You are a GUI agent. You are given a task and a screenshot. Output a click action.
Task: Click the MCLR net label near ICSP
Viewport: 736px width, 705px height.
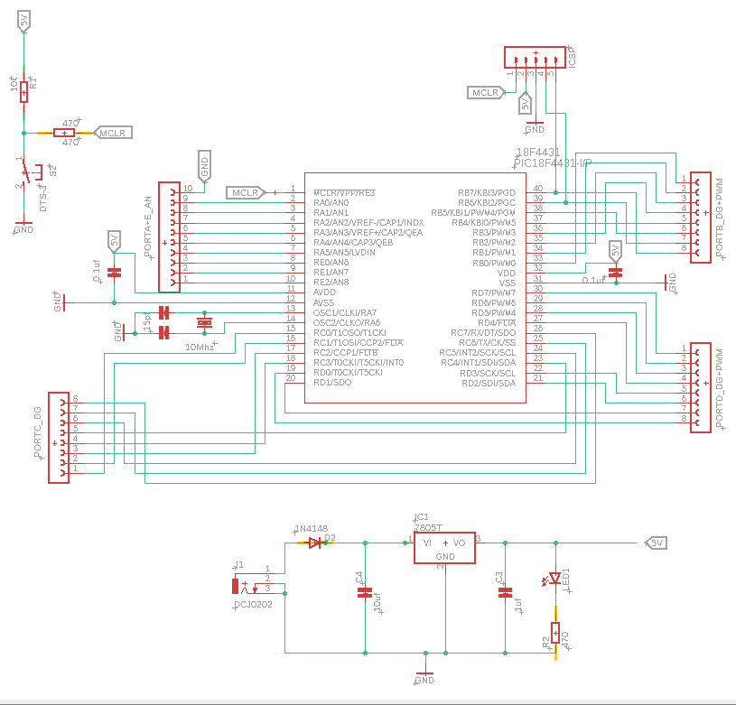pos(485,92)
